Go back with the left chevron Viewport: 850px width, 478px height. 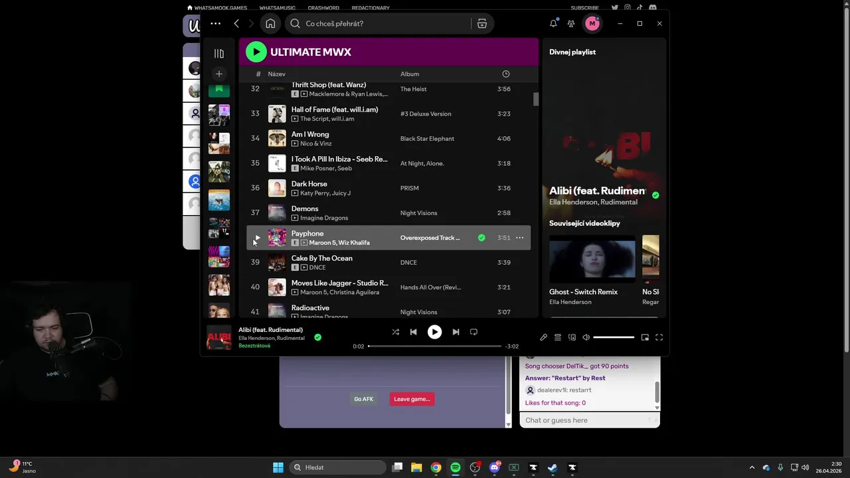pos(236,23)
